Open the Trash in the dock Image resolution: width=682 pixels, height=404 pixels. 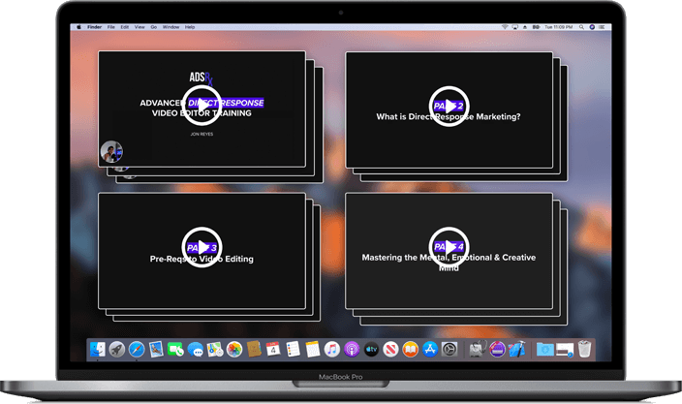(584, 349)
